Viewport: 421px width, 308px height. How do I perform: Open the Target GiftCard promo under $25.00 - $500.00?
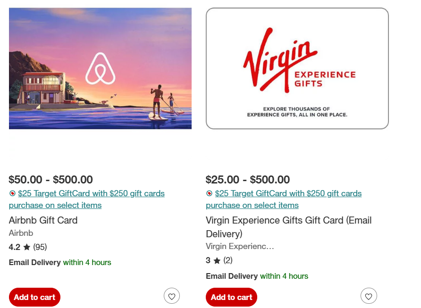(288, 194)
